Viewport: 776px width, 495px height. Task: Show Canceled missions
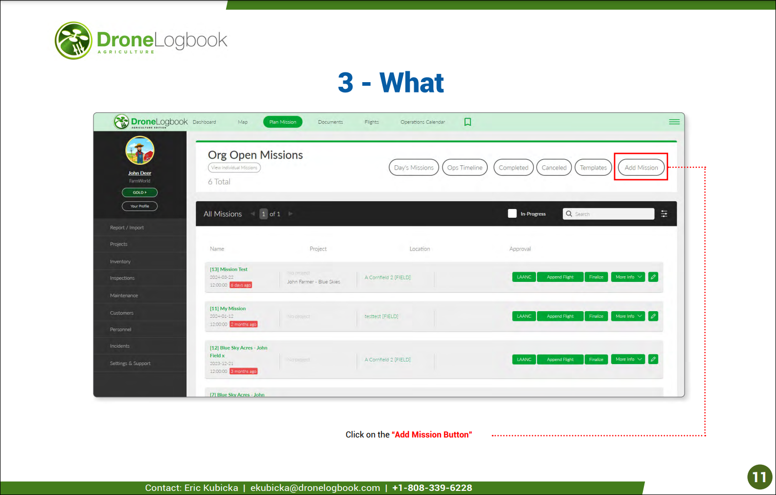tap(554, 167)
